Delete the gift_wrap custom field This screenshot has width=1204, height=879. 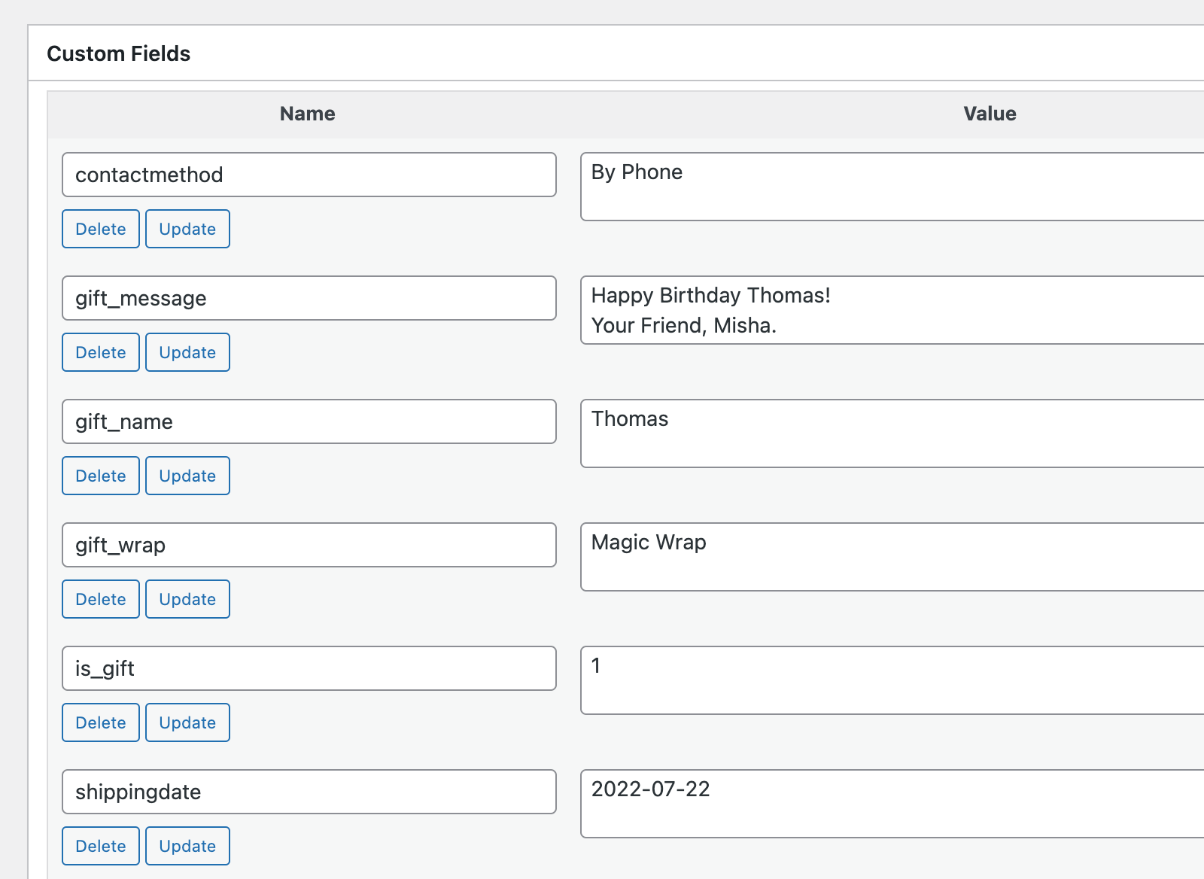tap(100, 599)
